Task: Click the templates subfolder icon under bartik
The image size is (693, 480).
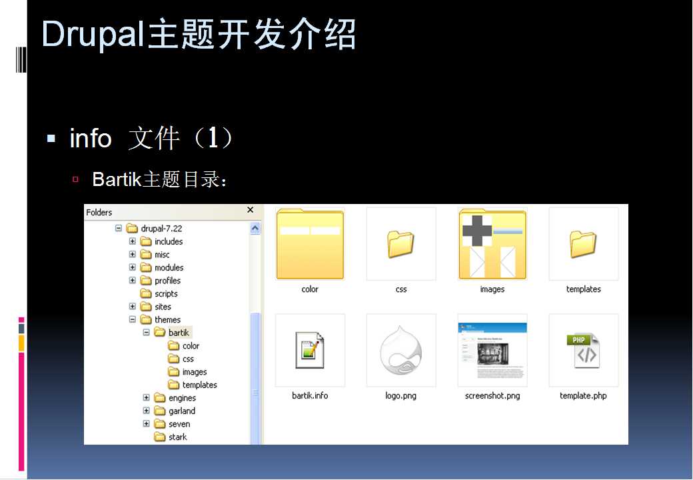Action: [174, 385]
